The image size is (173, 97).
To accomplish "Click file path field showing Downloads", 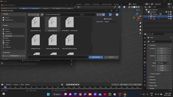I will [x=62, y=15].
